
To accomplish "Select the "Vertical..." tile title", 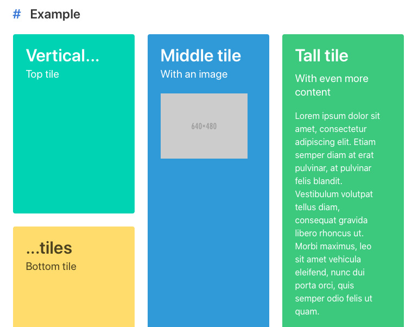I will click(x=62, y=55).
